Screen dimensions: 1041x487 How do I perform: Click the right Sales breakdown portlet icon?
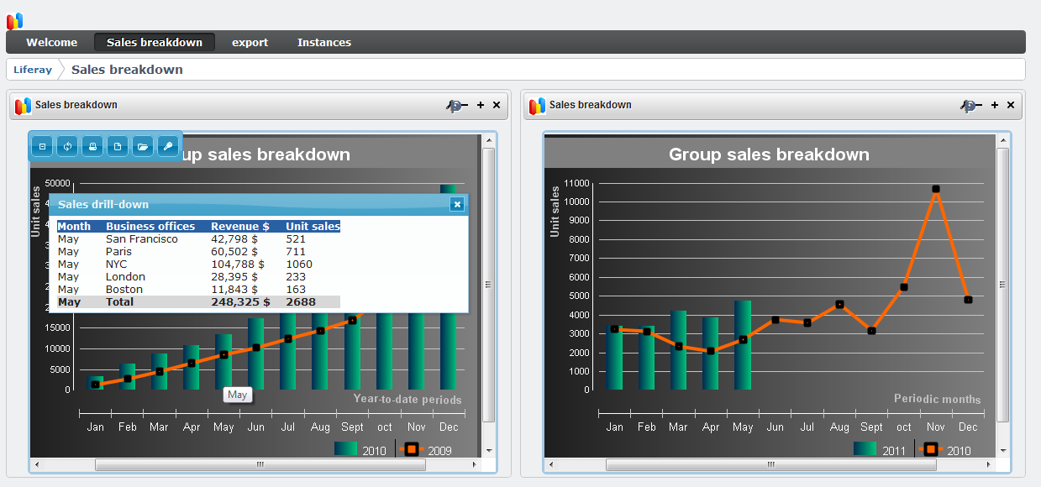537,105
